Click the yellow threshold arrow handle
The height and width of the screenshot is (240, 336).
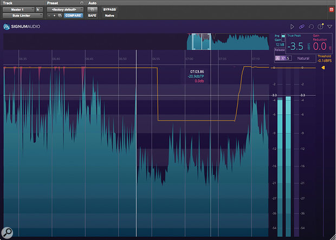323,68
